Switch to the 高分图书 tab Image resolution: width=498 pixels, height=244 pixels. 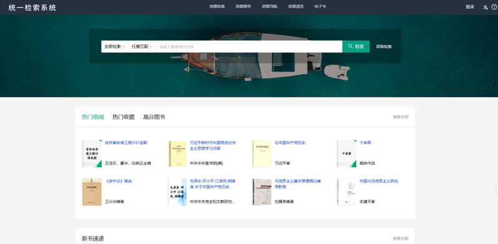click(154, 117)
